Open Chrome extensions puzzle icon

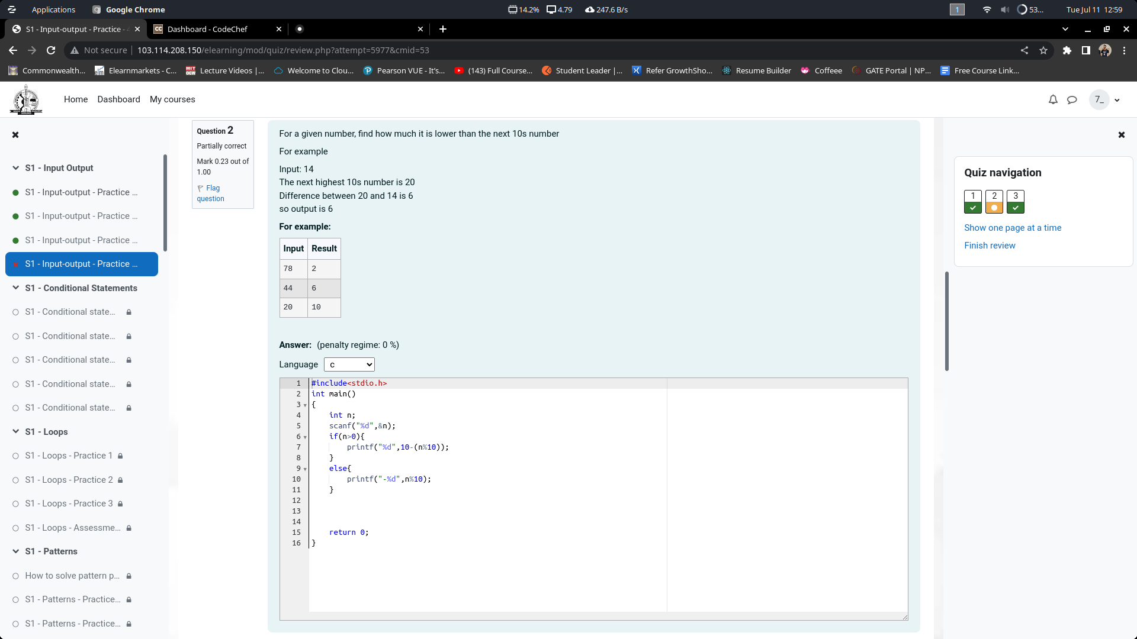point(1067,50)
